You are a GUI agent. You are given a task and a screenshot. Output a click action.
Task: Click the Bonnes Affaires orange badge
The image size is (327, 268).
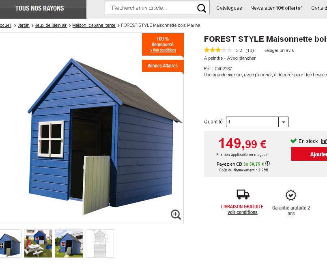click(163, 66)
